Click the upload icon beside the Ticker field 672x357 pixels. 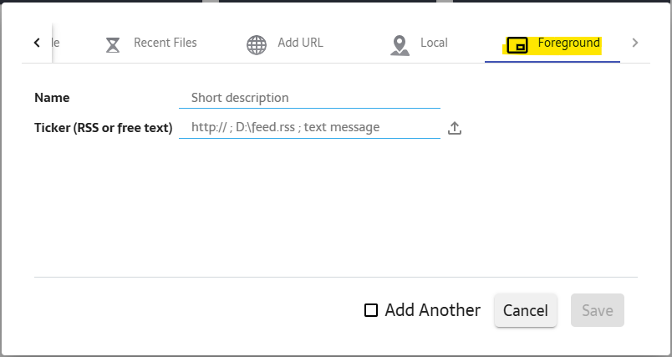(455, 128)
